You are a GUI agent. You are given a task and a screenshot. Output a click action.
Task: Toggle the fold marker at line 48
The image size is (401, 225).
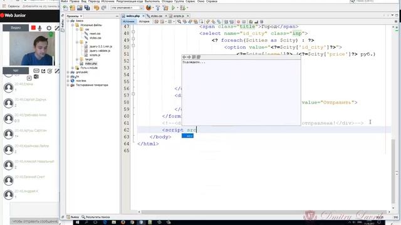click(x=133, y=32)
